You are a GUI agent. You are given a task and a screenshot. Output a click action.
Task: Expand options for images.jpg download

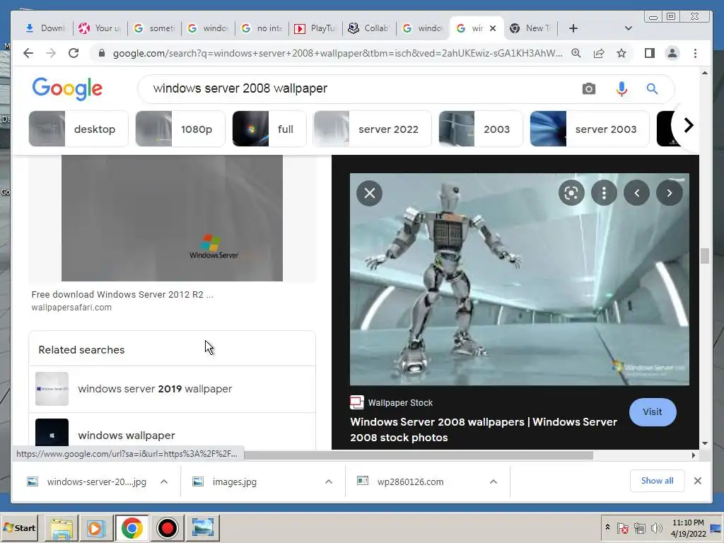tap(329, 481)
